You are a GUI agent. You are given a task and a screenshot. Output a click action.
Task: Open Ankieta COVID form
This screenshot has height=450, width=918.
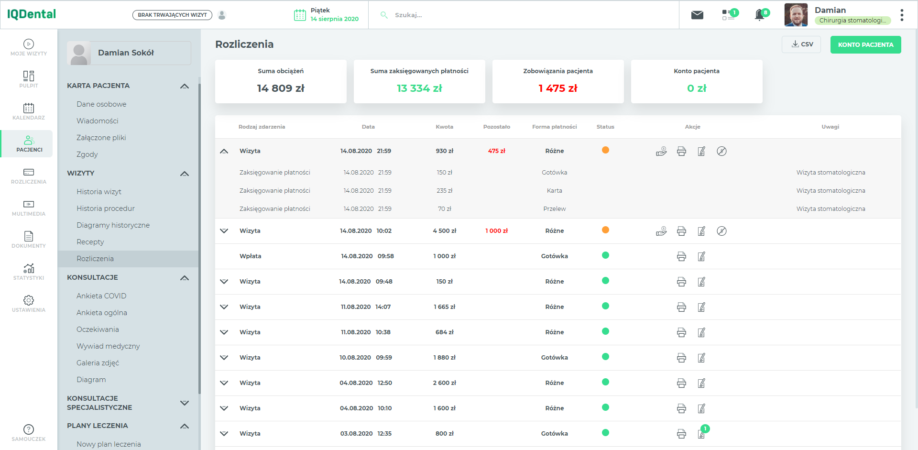(101, 296)
